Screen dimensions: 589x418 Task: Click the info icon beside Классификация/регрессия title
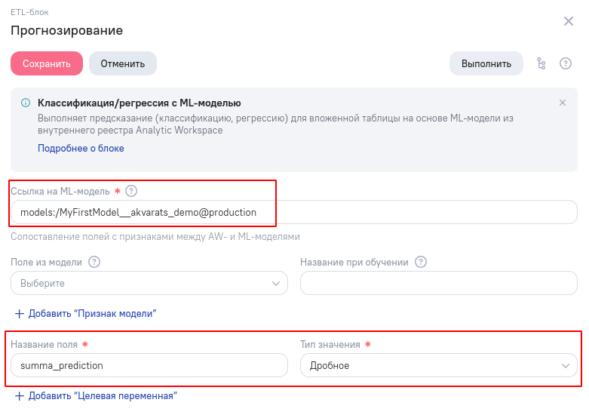26,103
